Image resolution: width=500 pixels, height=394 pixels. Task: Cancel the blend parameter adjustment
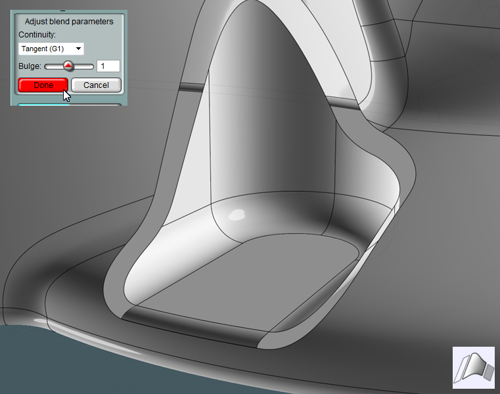pos(96,85)
